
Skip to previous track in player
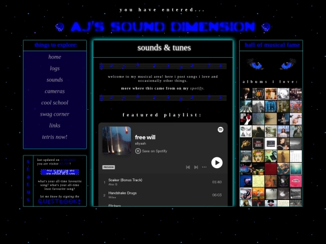point(188,167)
